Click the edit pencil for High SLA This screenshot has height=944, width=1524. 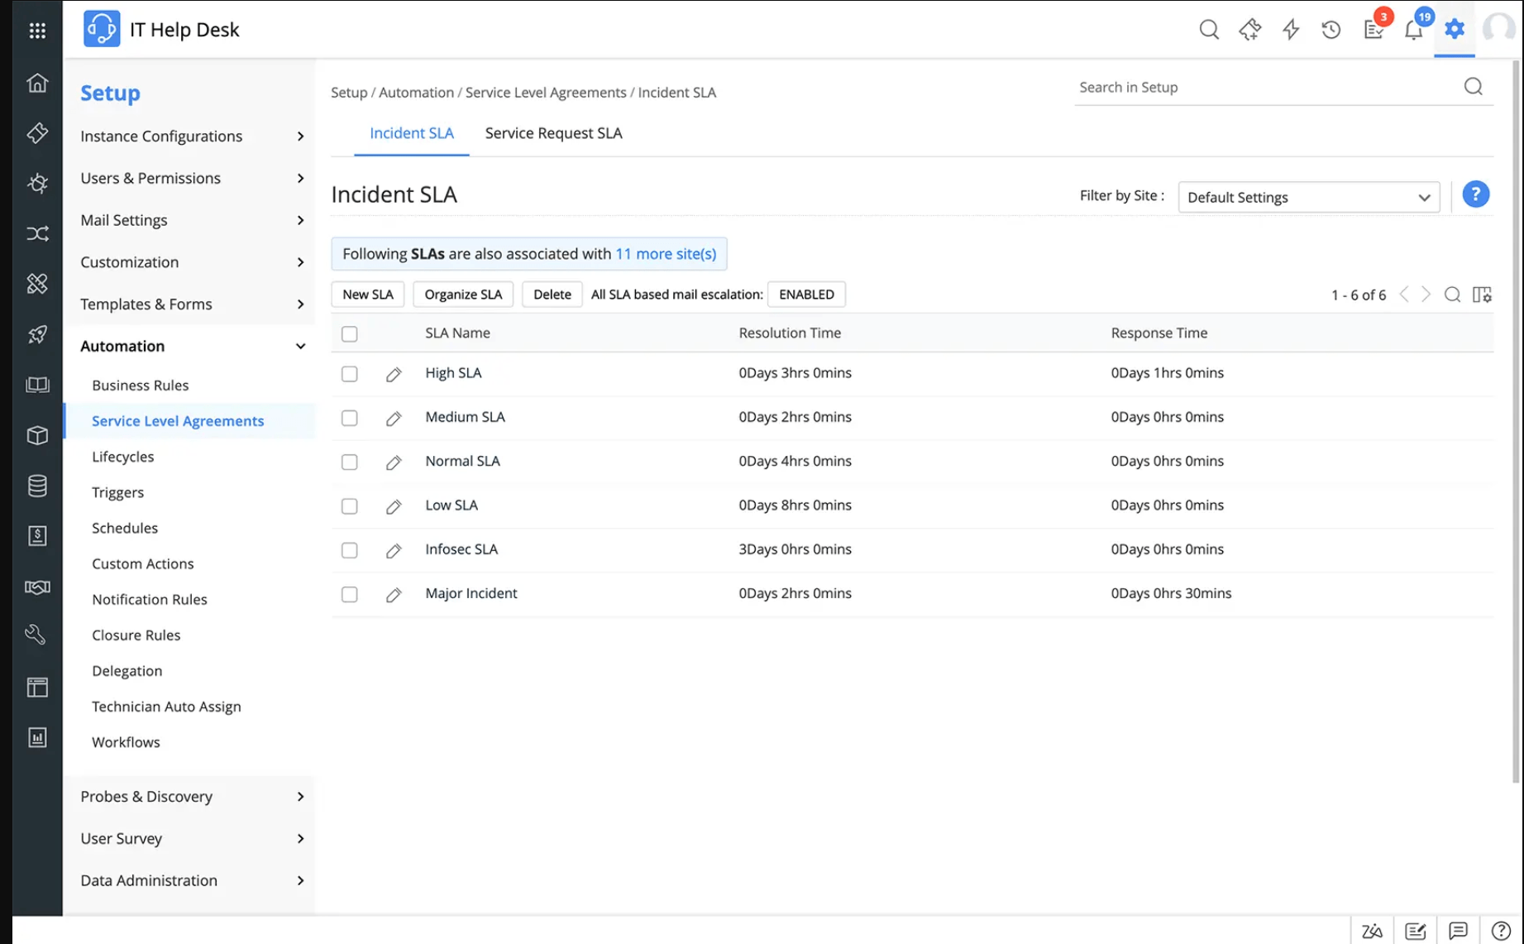pos(394,374)
